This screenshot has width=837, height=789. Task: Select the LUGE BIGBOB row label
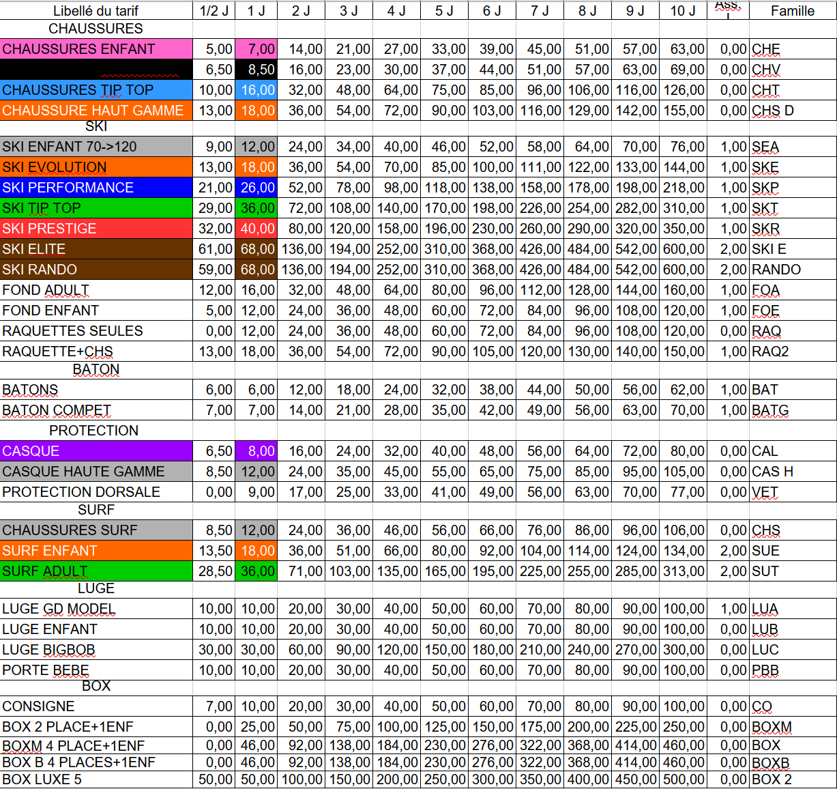(96, 650)
